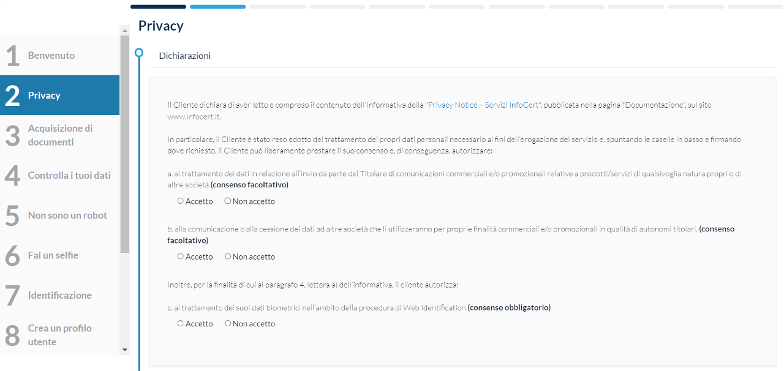The height and width of the screenshot is (371, 784).
Task: Click the sidebar scroll down arrow
Action: pos(125,350)
